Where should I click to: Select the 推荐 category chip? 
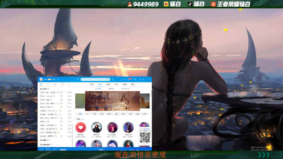click(x=80, y=114)
